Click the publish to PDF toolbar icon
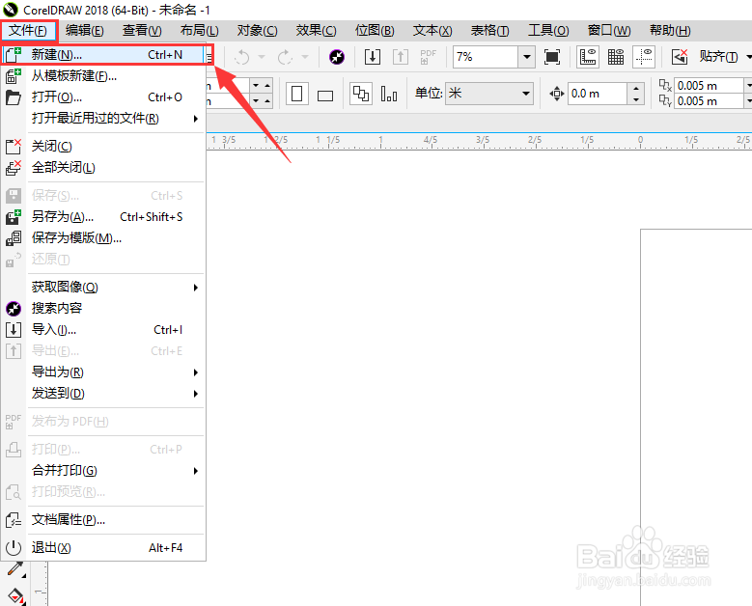The width and height of the screenshot is (752, 606). (x=428, y=57)
